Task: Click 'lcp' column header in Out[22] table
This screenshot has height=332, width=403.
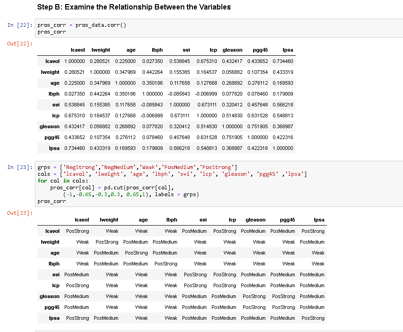Action: pyautogui.click(x=213, y=50)
